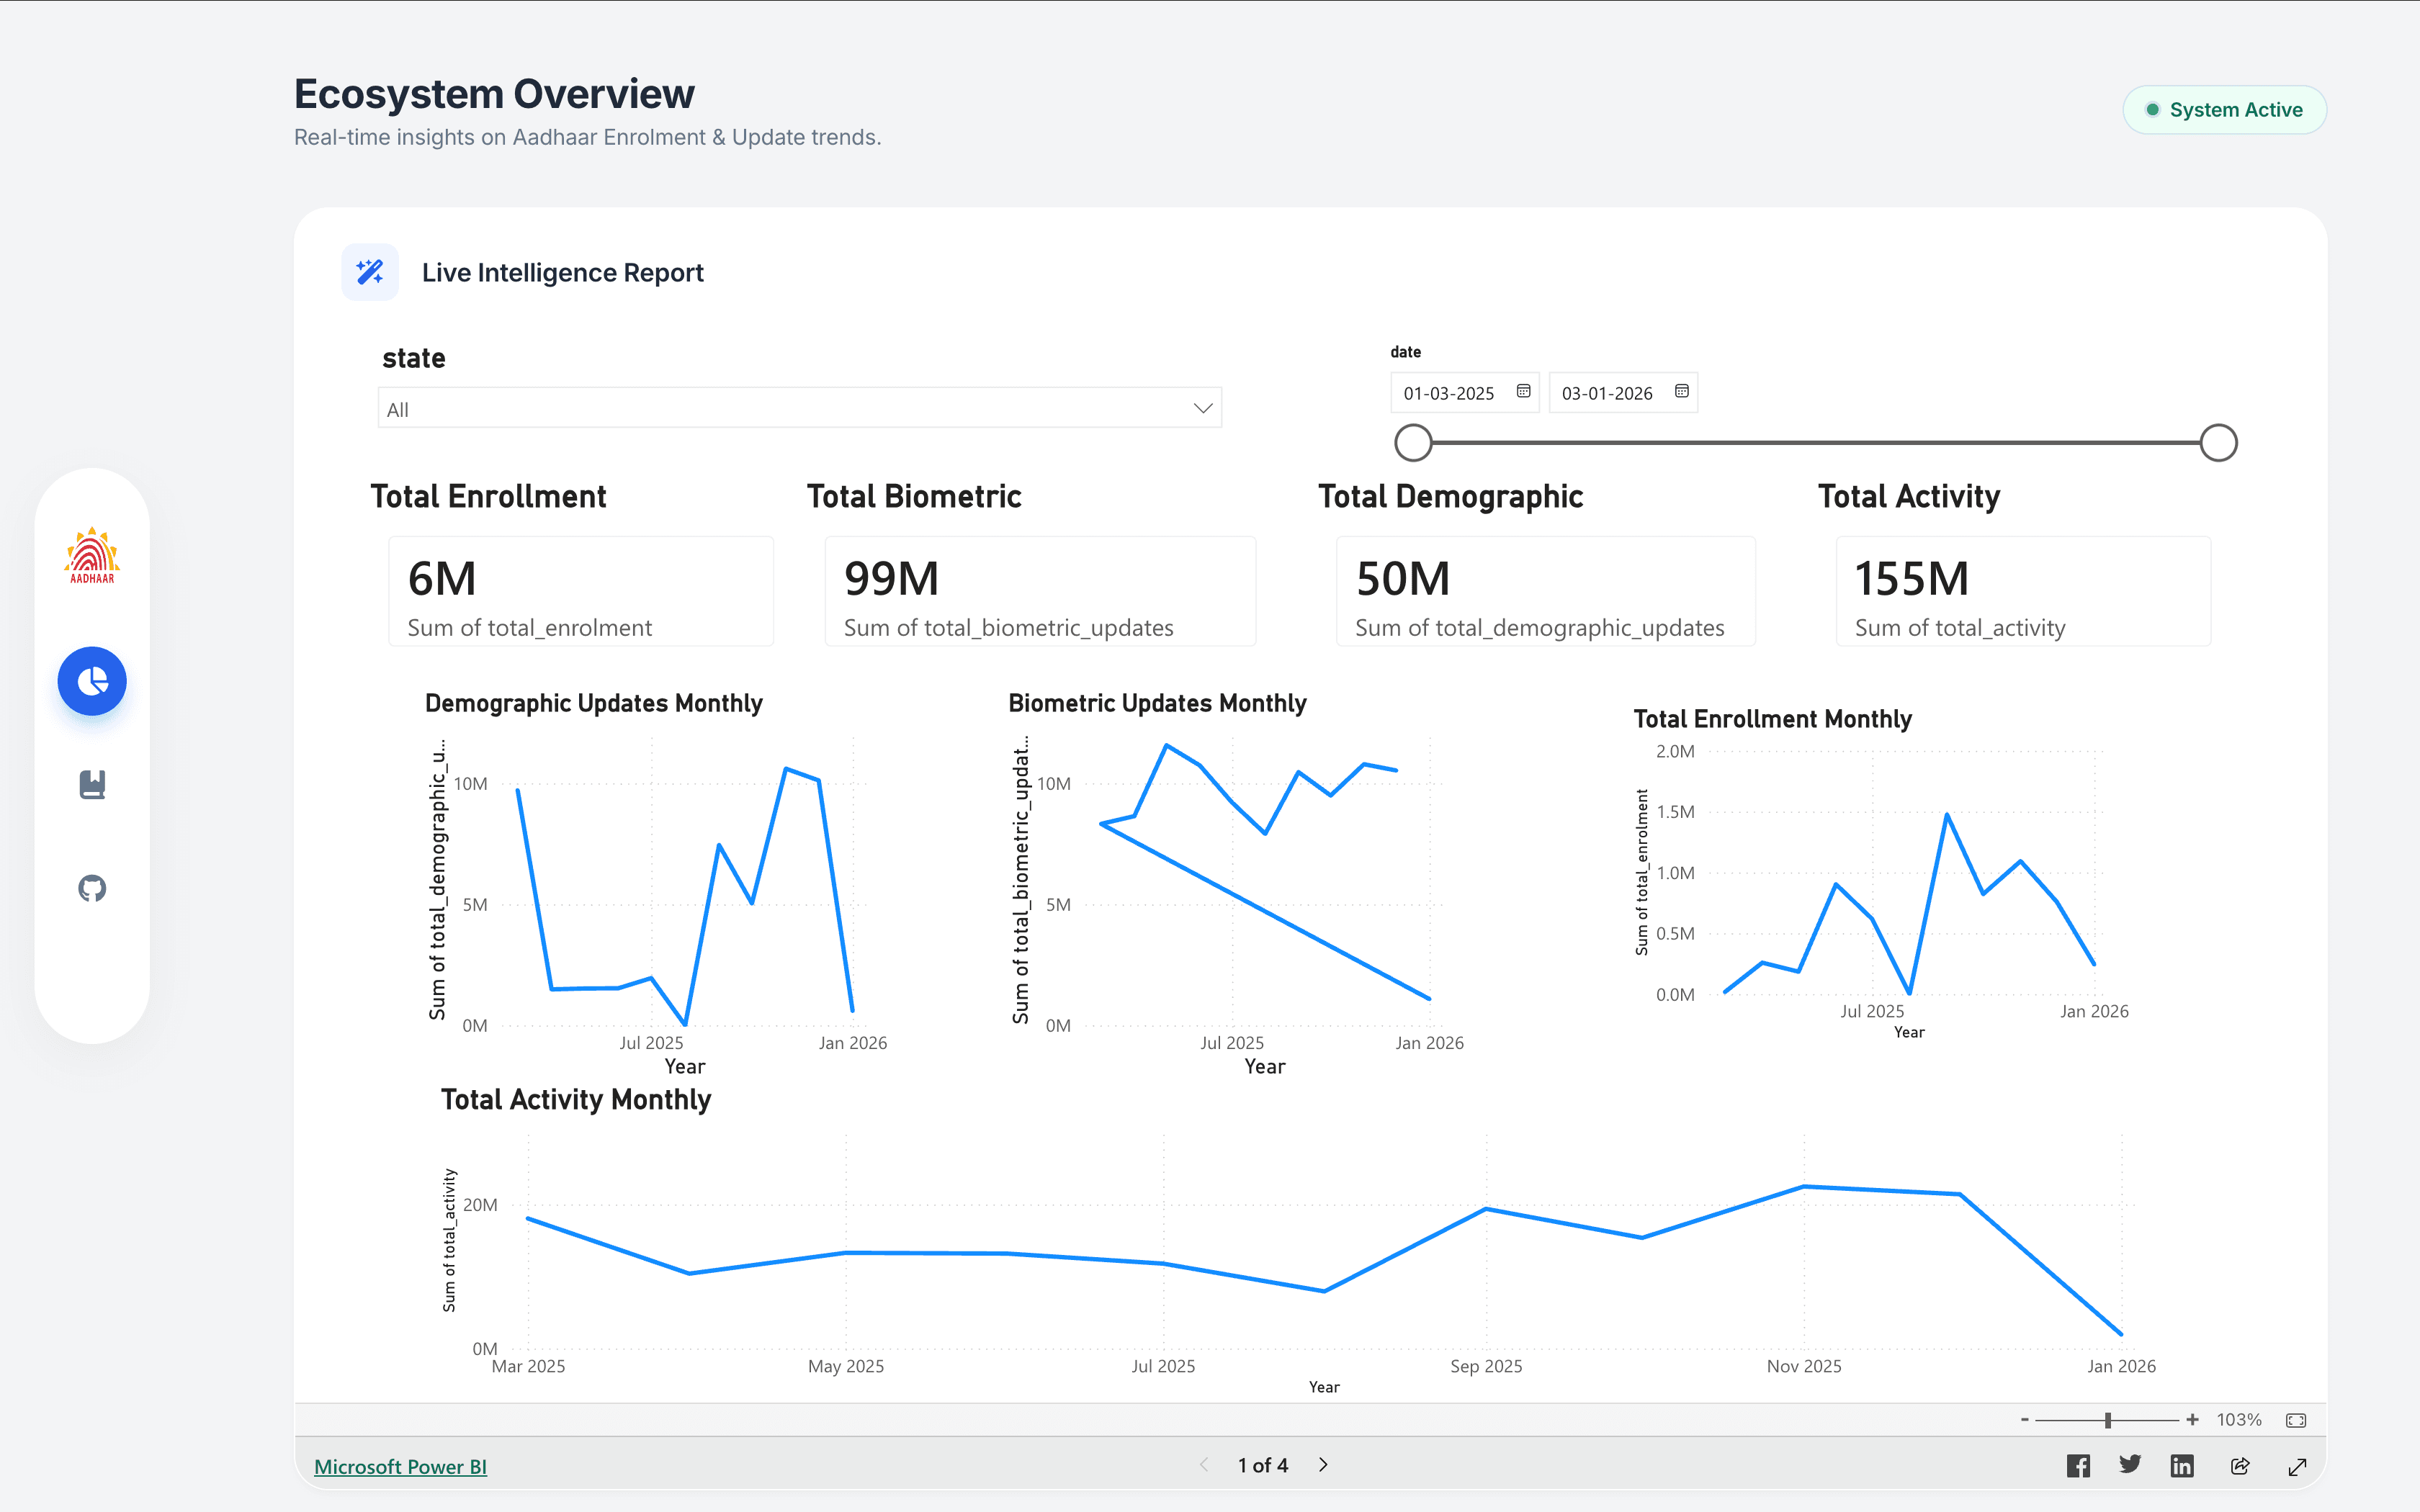The height and width of the screenshot is (1512, 2420).
Task: Click the fit to page icon
Action: pos(2296,1420)
